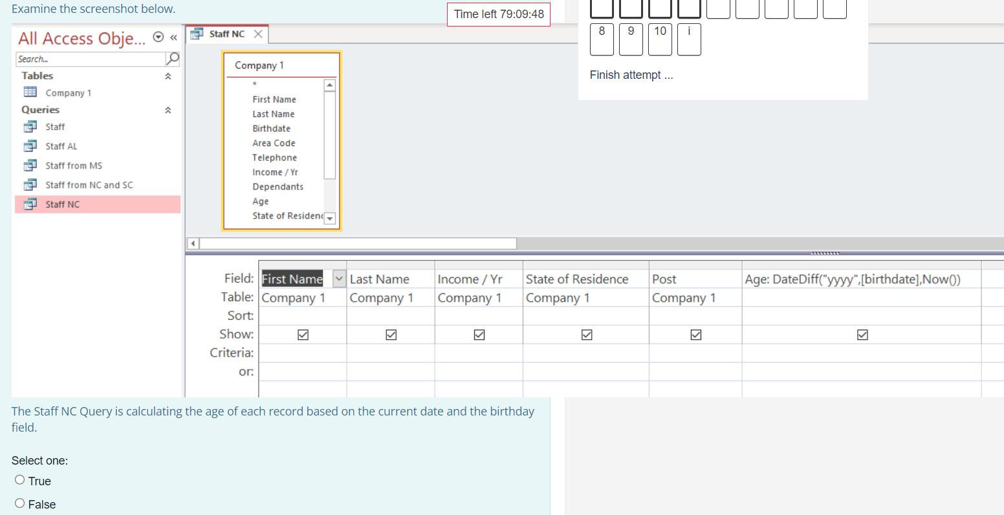Select the Company 1 table icon
This screenshot has height=515, width=1004.
tap(30, 92)
